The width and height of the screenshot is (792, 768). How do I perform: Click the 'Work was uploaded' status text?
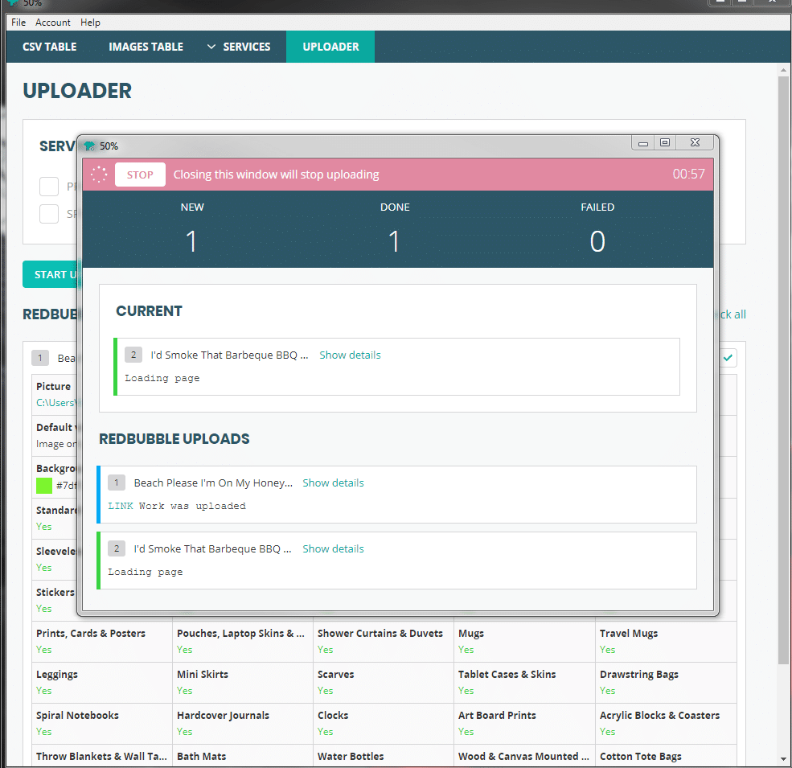point(192,506)
